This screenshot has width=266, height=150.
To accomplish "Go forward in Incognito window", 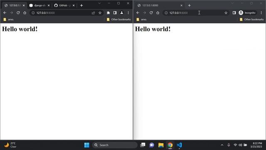I will click(x=144, y=13).
